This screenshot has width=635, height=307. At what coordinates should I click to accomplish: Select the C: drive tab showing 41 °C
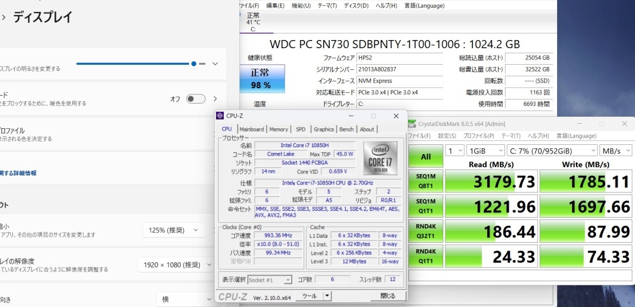[254, 22]
